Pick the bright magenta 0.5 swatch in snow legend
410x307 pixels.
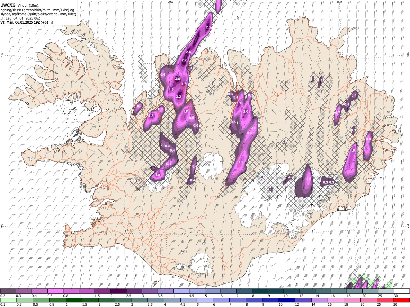click(x=55, y=291)
